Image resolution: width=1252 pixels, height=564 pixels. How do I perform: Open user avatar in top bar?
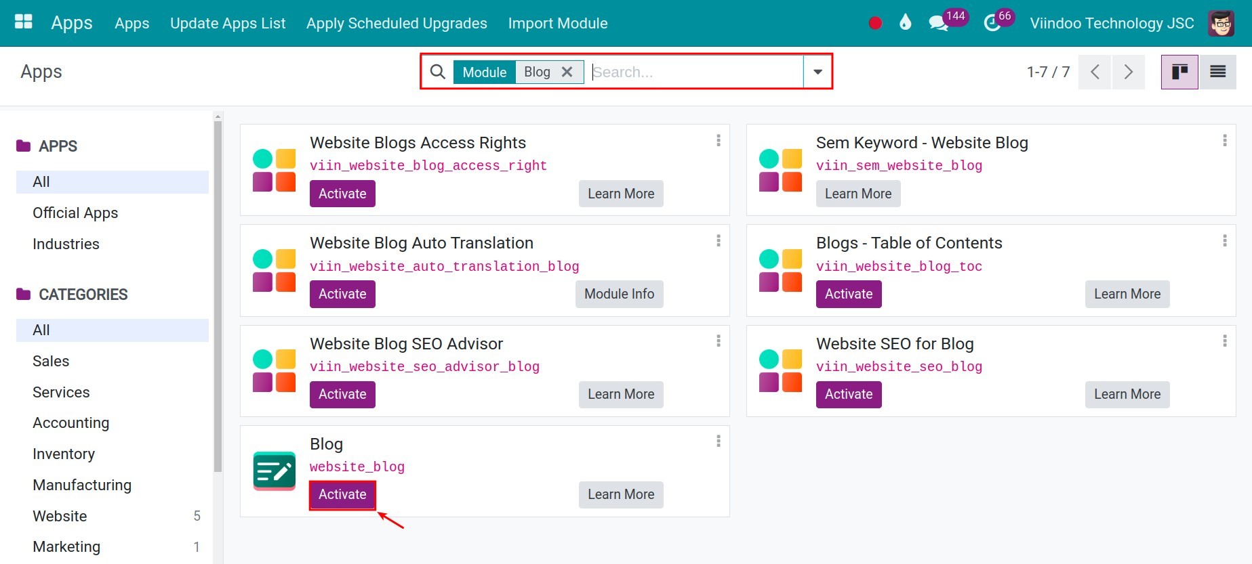pyautogui.click(x=1221, y=23)
